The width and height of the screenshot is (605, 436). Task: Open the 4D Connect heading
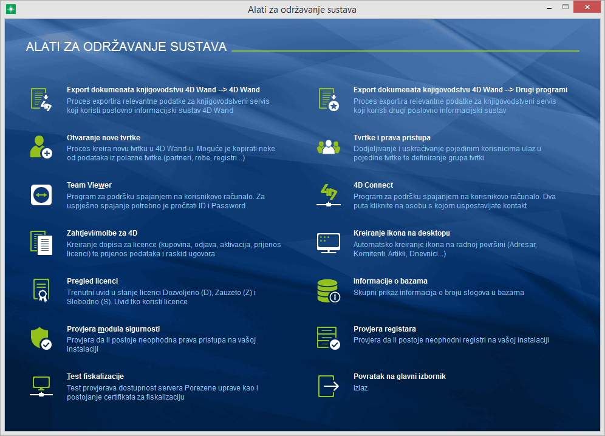click(x=373, y=185)
